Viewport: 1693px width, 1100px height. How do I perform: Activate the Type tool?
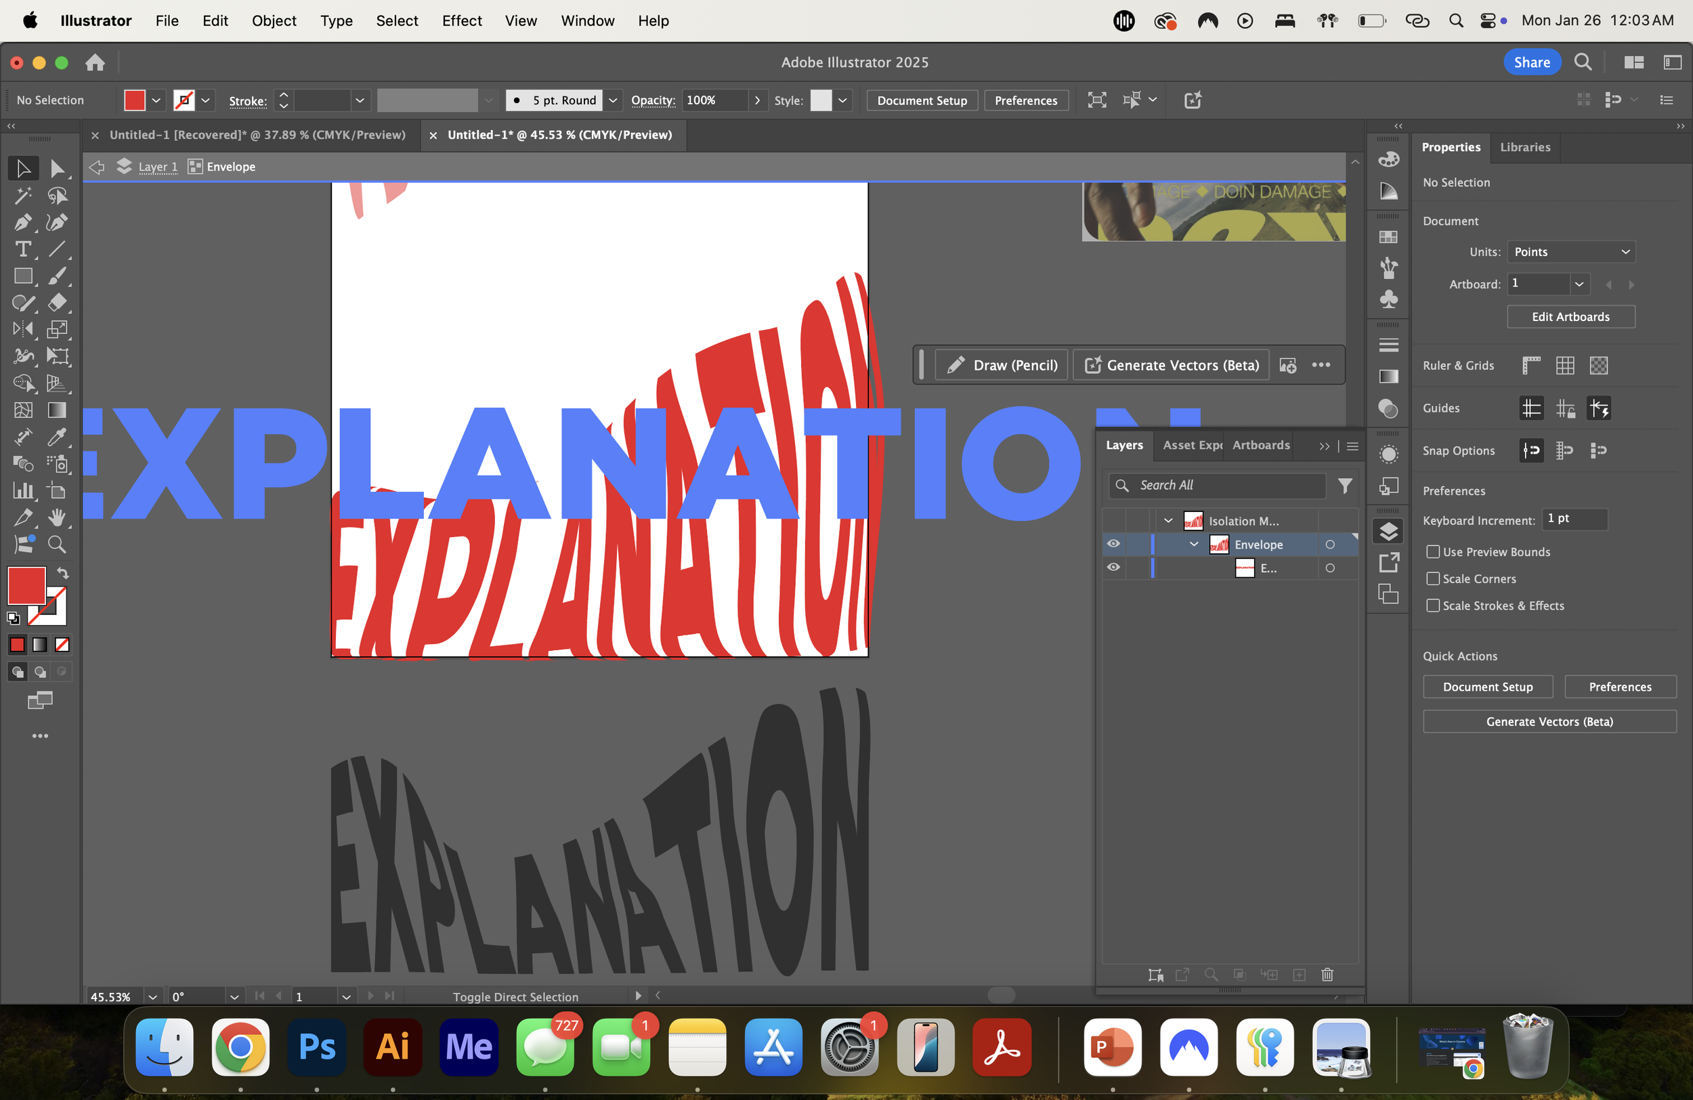[23, 249]
